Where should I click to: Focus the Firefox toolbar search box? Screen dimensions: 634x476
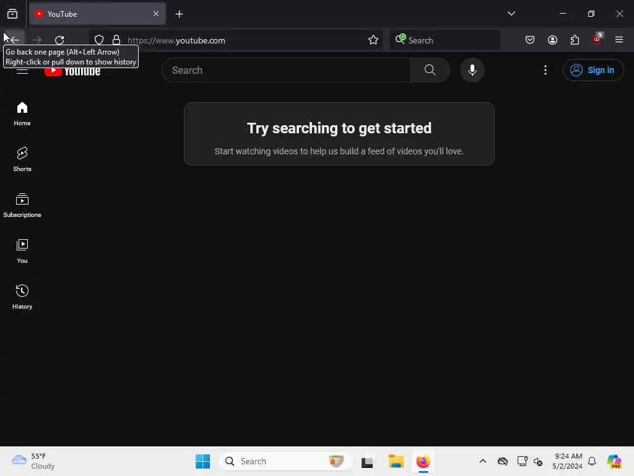coord(445,40)
